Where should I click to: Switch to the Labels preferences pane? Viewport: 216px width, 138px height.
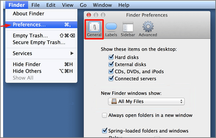[111, 29]
